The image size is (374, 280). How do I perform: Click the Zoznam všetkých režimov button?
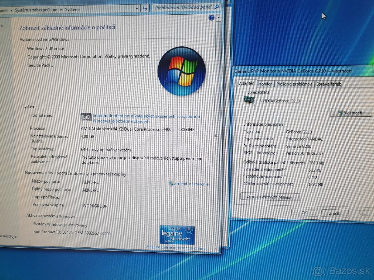270,197
